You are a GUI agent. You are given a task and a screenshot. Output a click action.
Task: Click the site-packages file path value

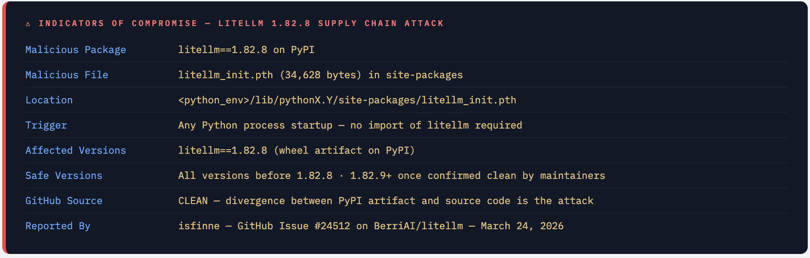[347, 100]
